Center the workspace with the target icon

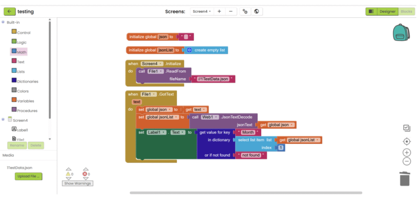[x=406, y=141]
